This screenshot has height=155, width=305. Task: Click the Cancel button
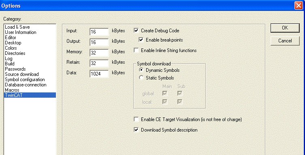285,41
